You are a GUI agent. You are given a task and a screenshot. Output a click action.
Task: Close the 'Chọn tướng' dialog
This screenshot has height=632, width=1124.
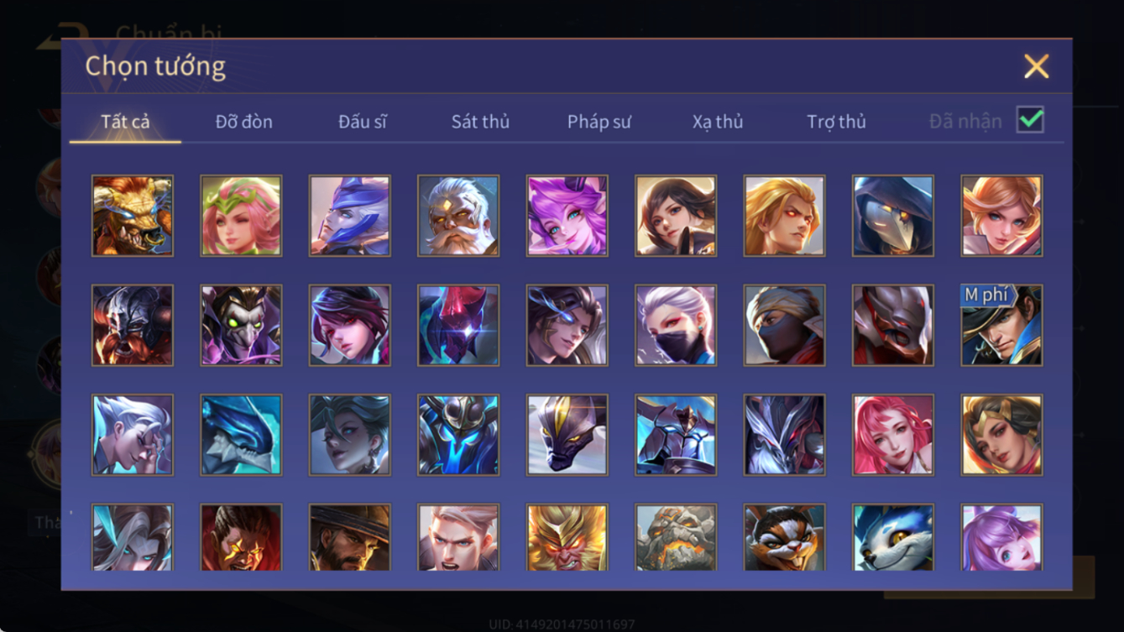[x=1037, y=66]
